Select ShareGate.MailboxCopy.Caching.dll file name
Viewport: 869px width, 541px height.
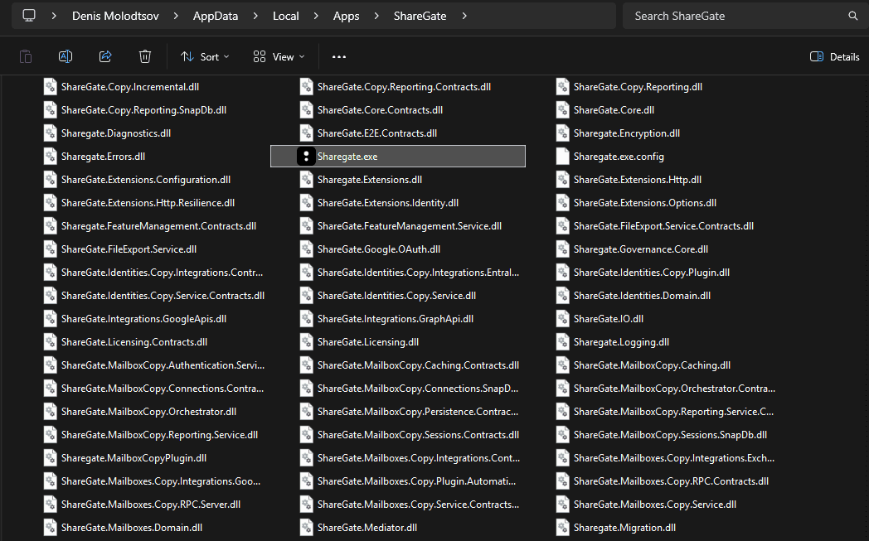[652, 365]
